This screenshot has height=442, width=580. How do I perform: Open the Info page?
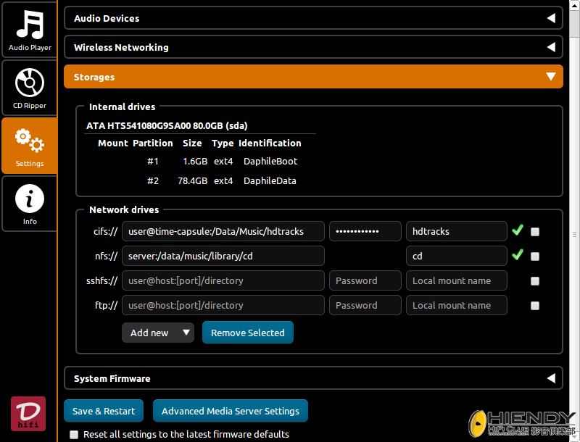[x=30, y=203]
